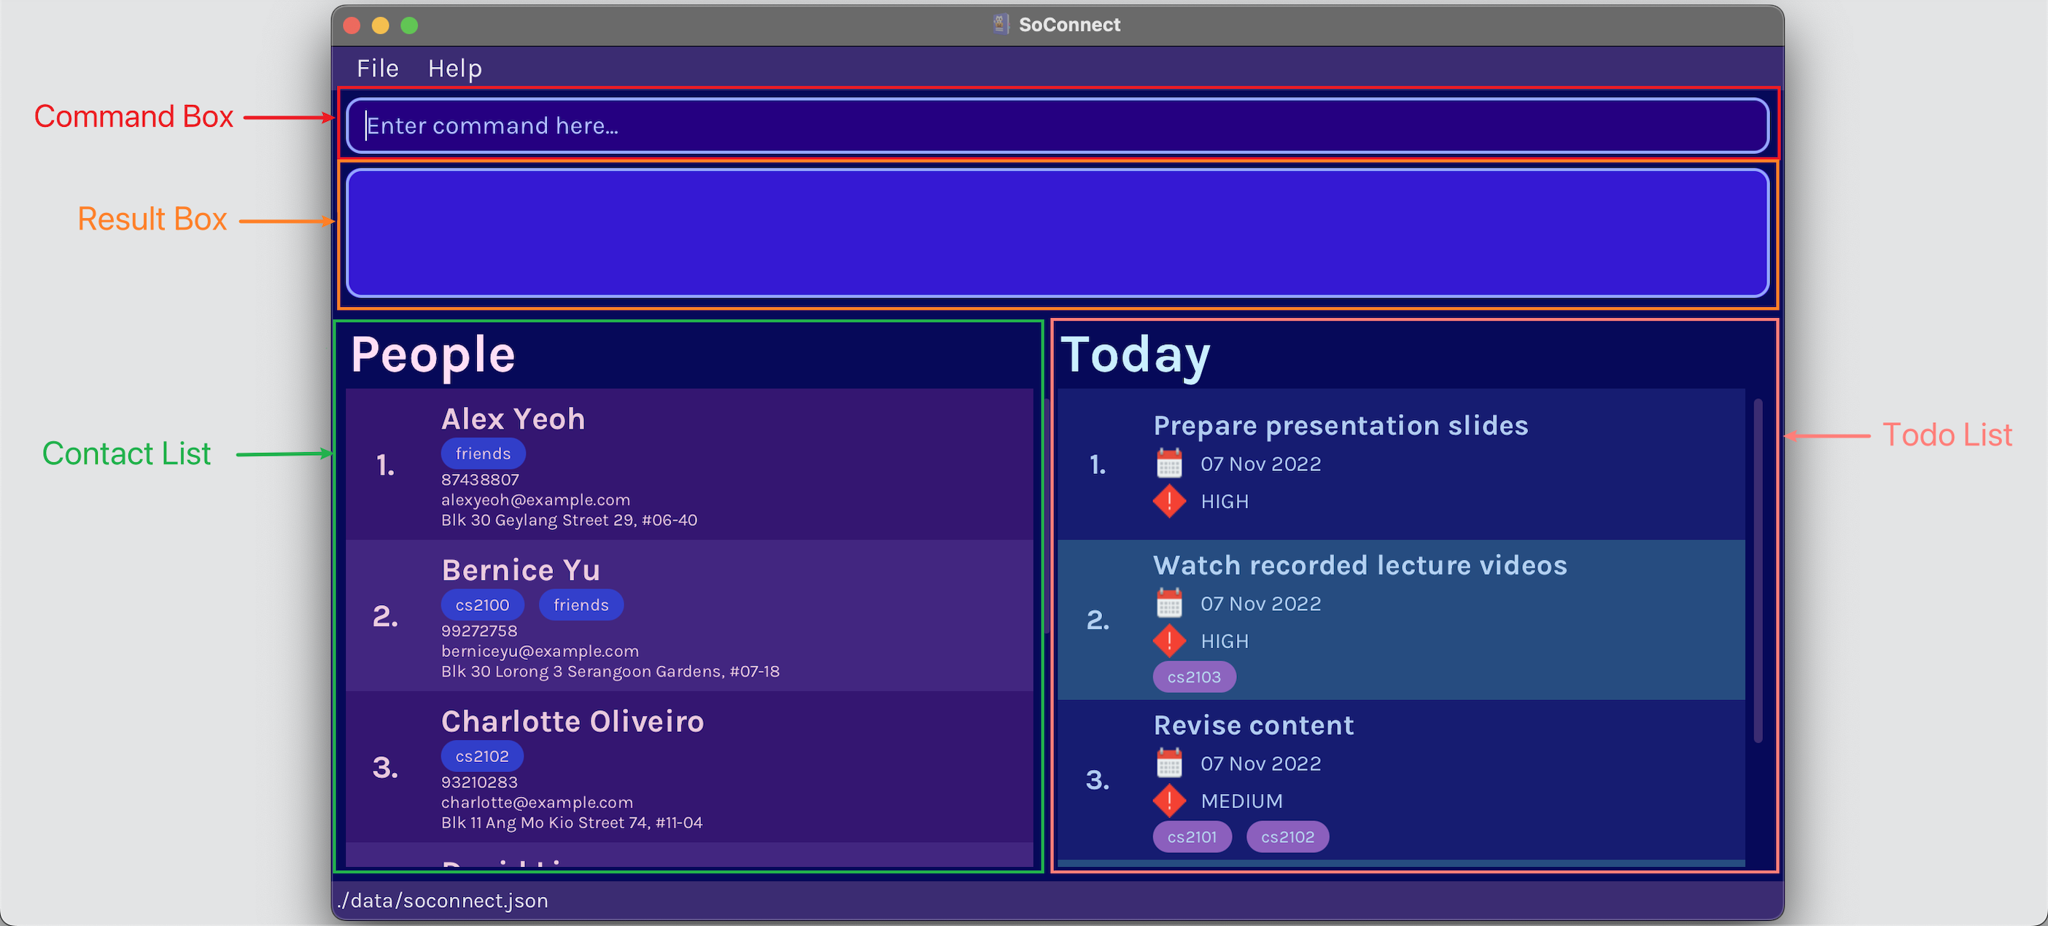Click the cs2103 tag on Watch recorded lecture videos

point(1191,677)
